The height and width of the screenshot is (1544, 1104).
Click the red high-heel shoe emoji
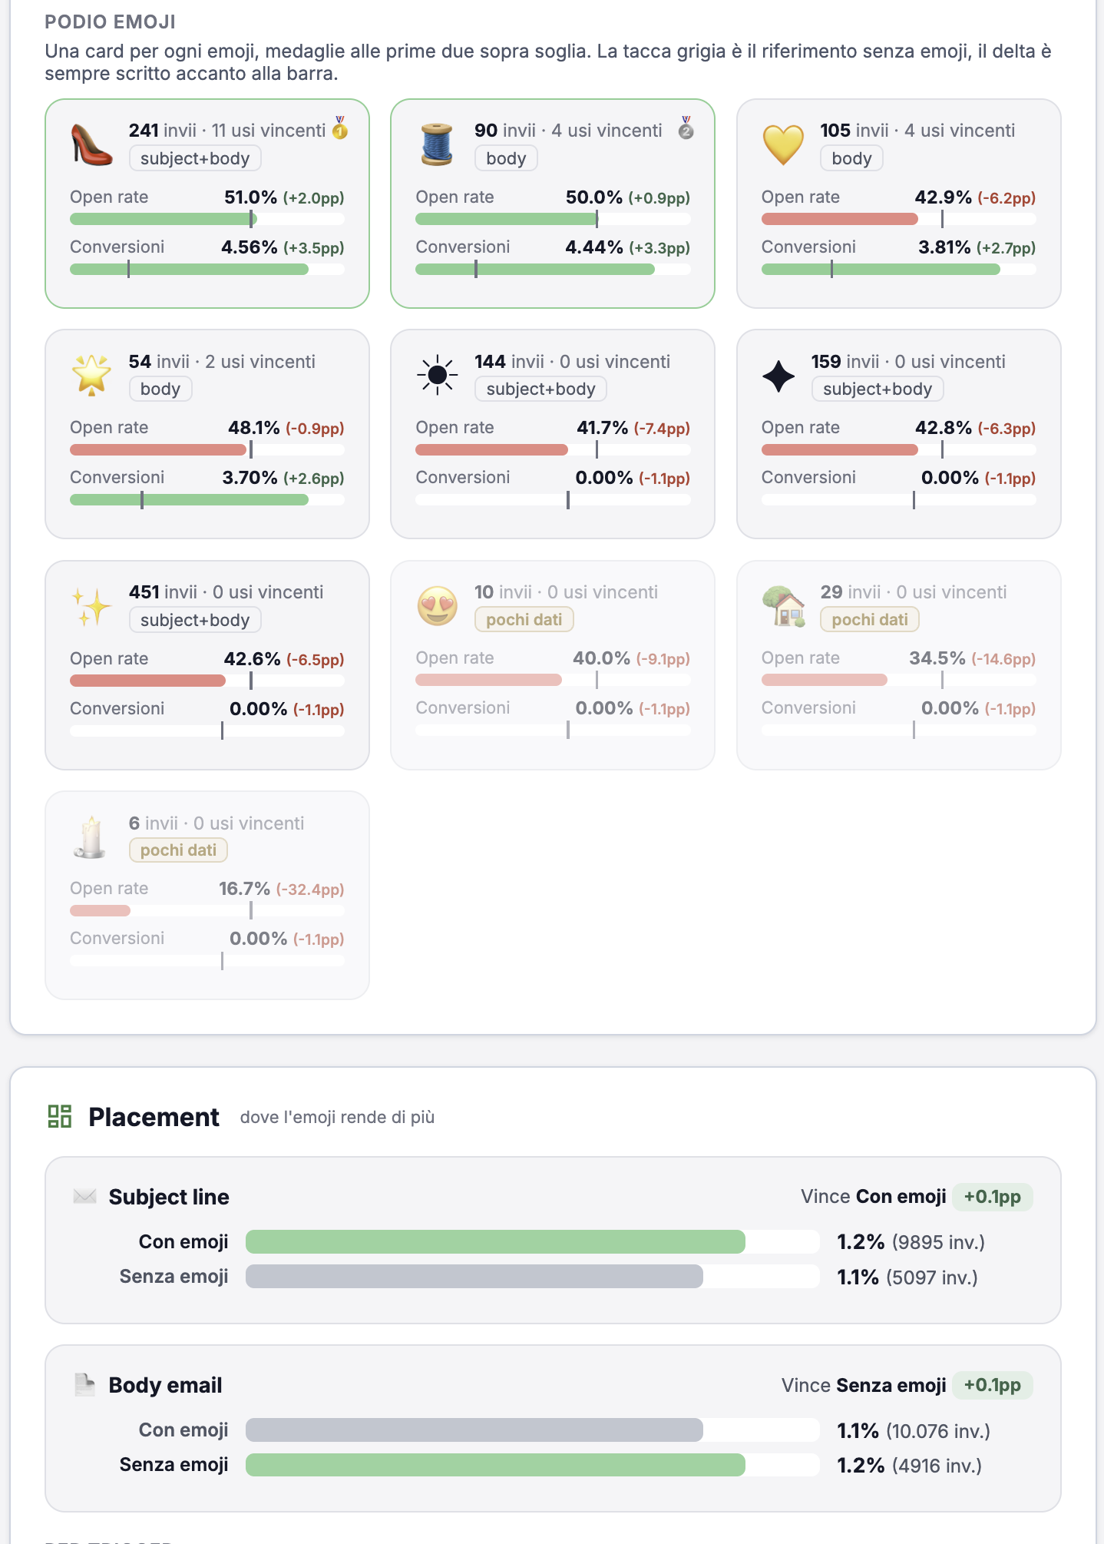pyautogui.click(x=91, y=144)
